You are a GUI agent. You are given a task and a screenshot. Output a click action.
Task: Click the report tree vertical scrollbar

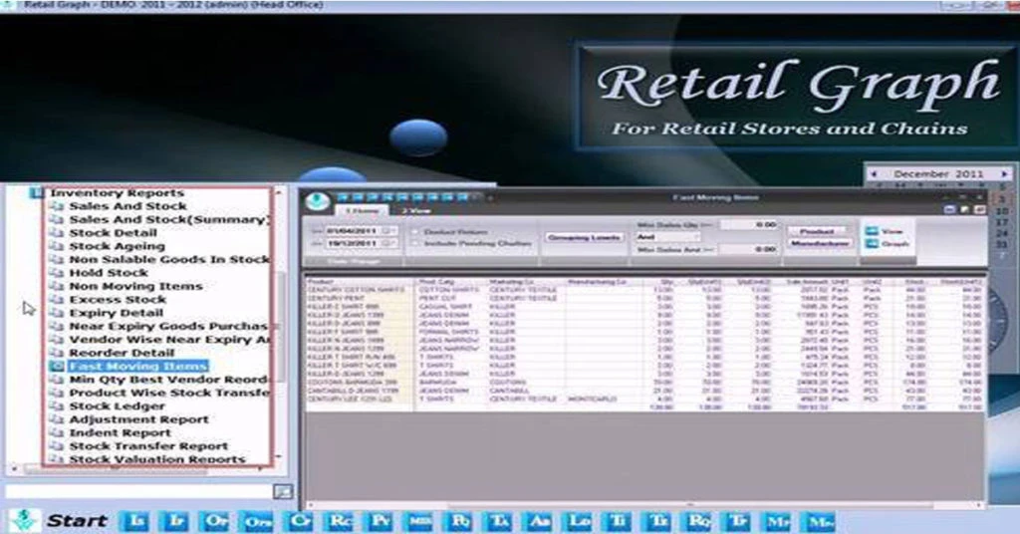click(280, 325)
